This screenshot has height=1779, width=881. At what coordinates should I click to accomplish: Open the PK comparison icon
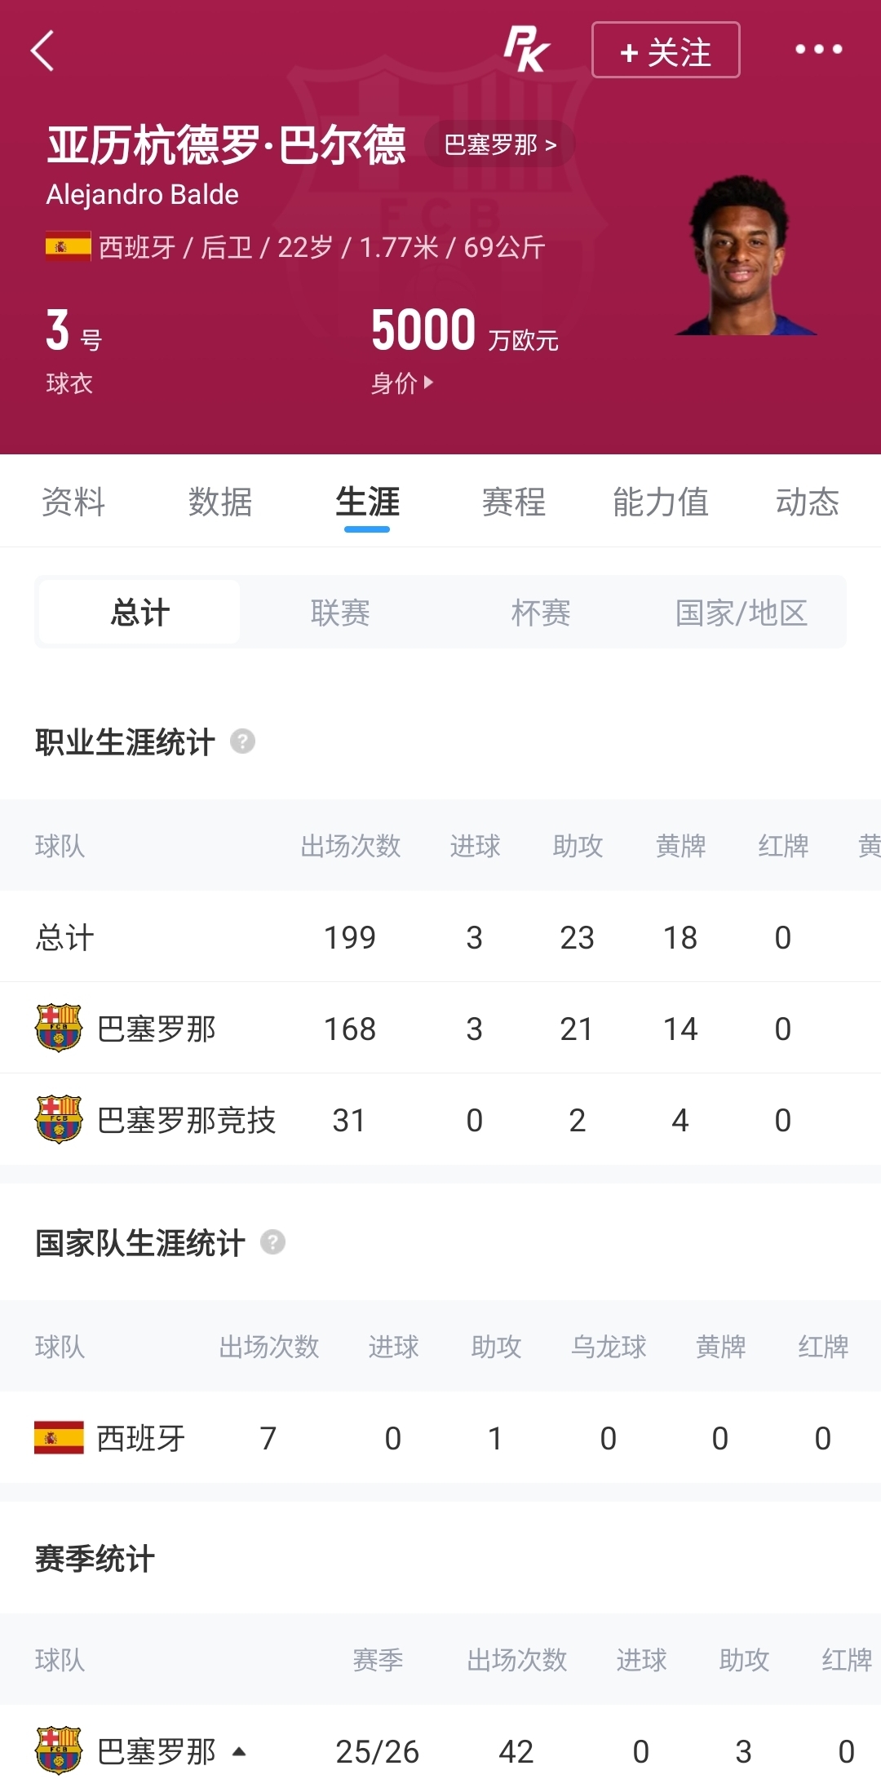526,50
